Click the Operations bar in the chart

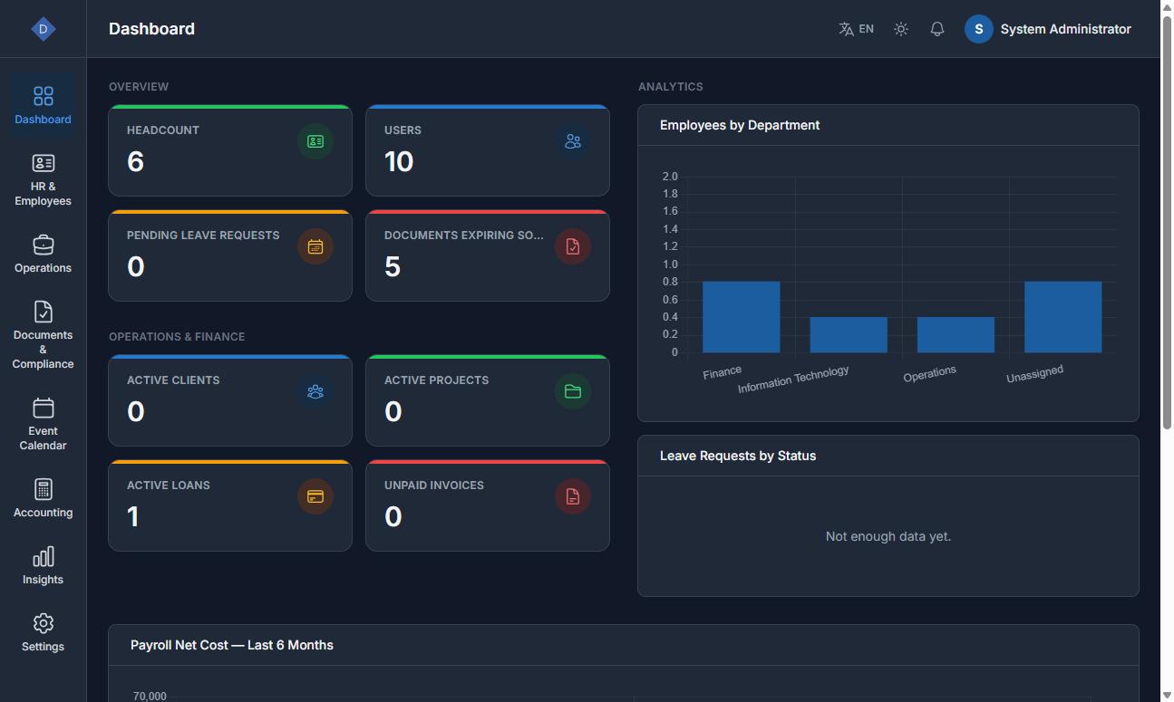[956, 335]
